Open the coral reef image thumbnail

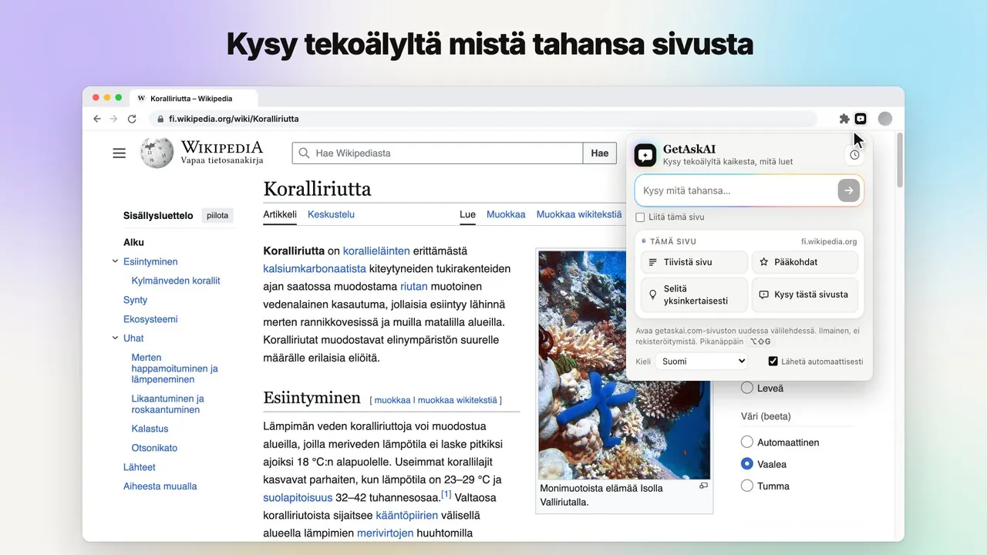[x=625, y=364]
